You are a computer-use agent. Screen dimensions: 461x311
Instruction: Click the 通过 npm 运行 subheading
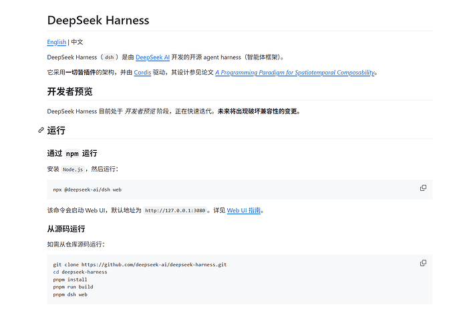(x=72, y=153)
